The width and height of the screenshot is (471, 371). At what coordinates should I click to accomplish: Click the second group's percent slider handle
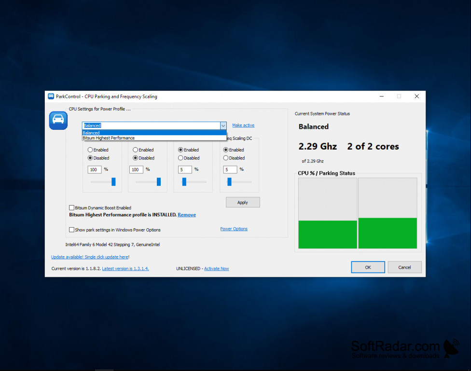click(159, 182)
